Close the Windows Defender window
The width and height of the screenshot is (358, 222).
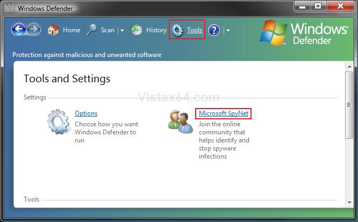tap(340, 6)
